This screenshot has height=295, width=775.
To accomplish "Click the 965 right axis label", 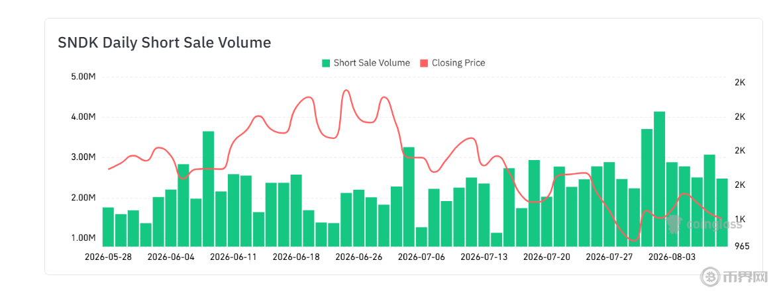I will [743, 246].
